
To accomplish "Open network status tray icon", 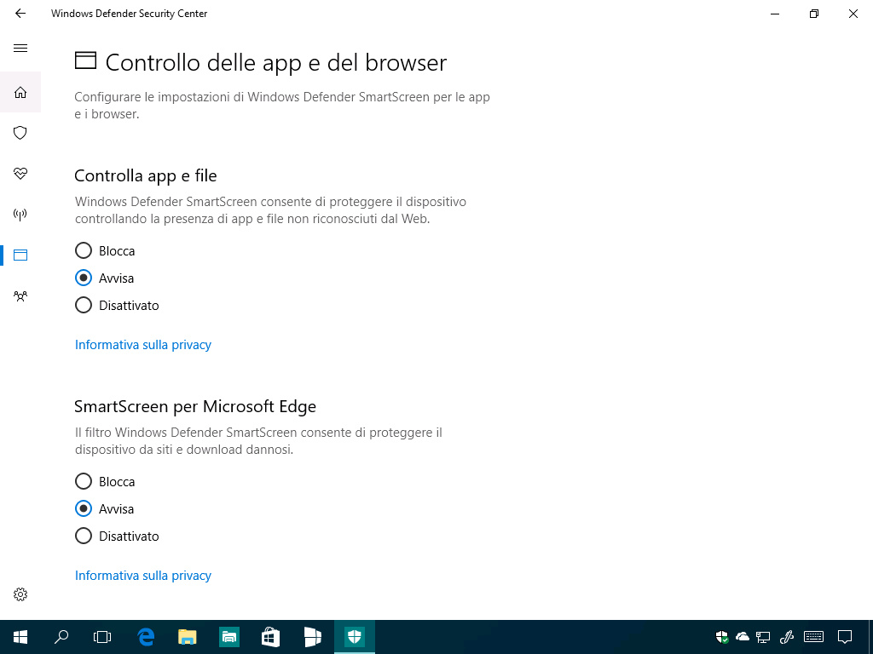I will coord(763,637).
